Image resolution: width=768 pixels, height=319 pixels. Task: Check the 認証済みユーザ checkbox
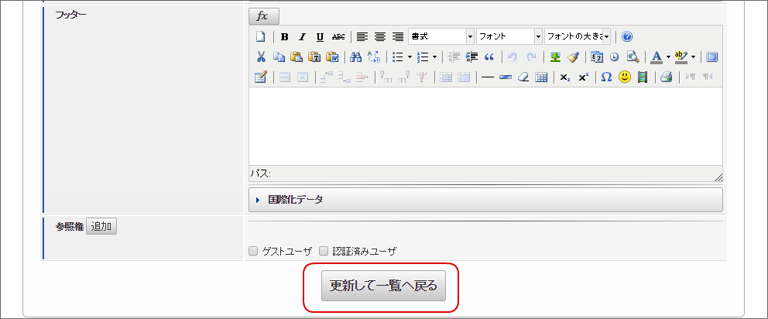pyautogui.click(x=324, y=252)
